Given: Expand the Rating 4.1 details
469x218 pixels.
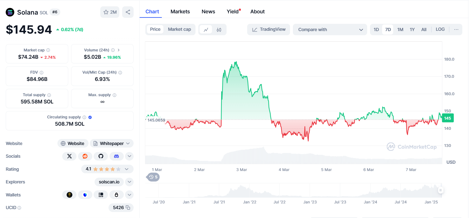Looking at the screenshot, I should point(127,169).
